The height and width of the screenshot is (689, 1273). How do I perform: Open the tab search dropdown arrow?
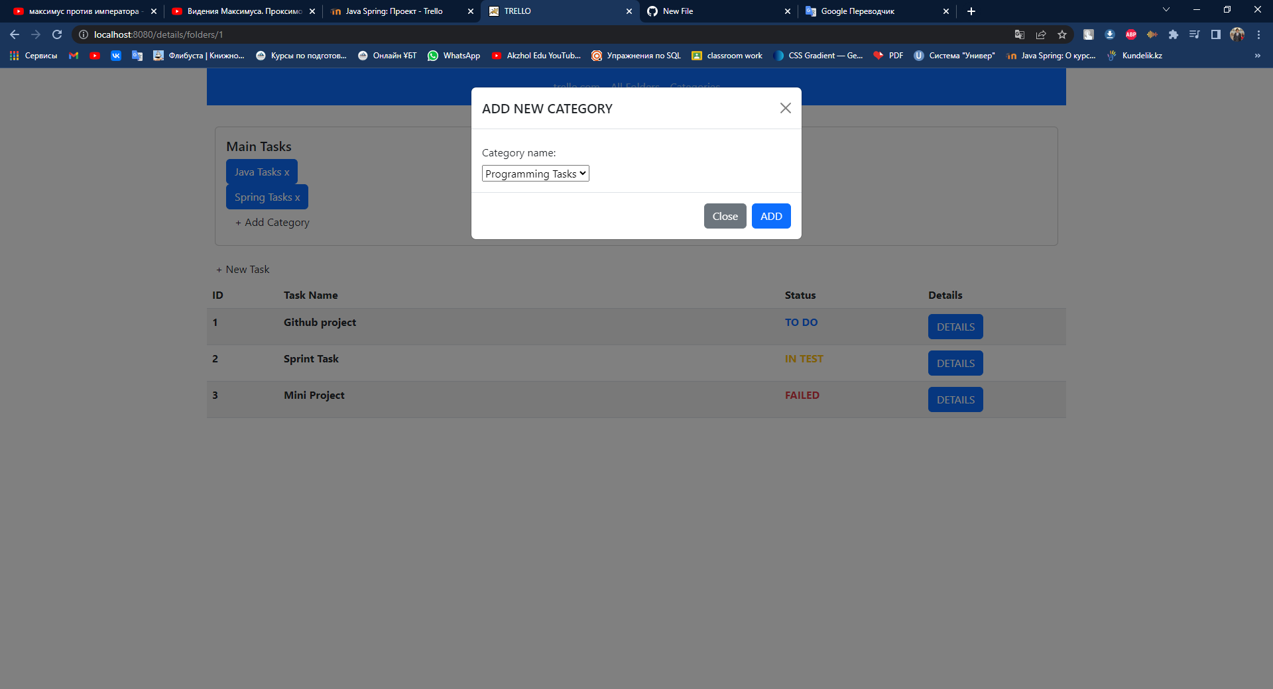1166,9
